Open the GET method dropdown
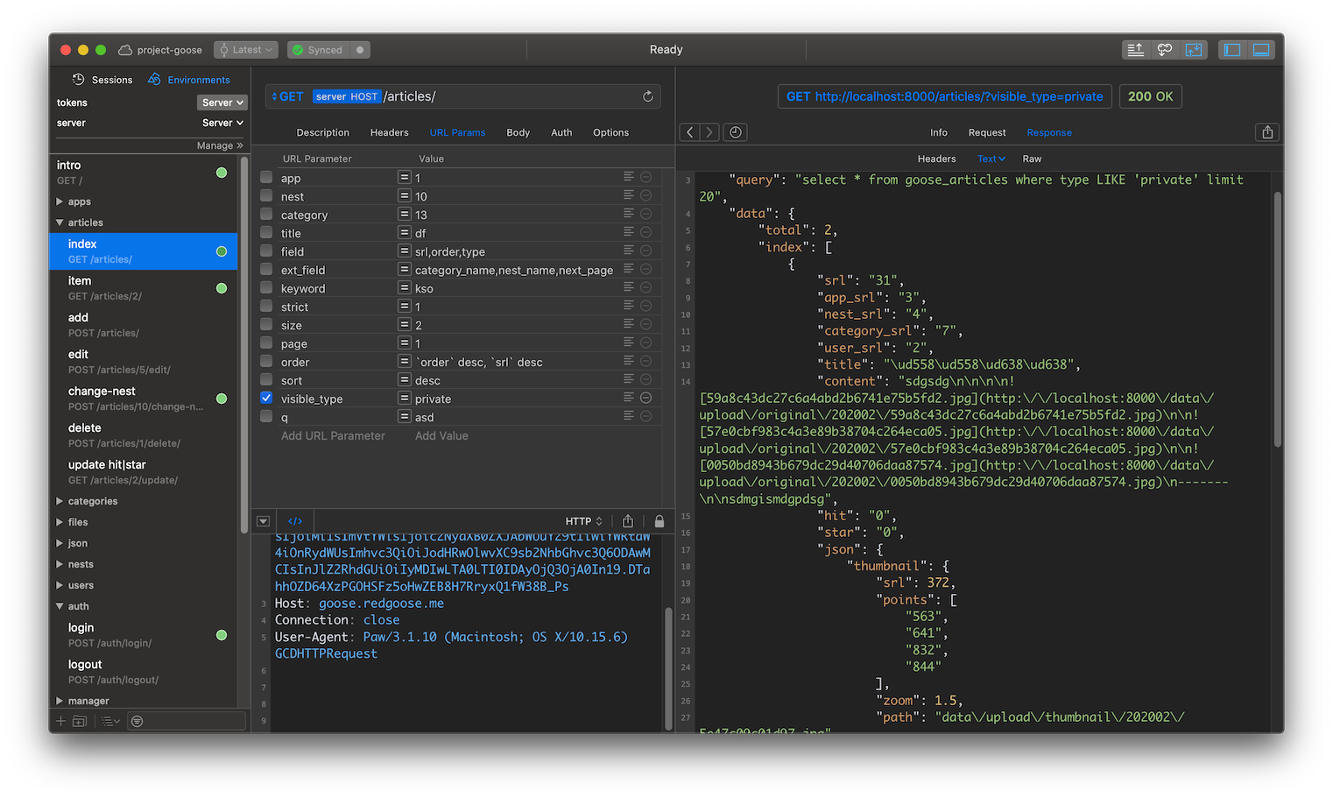The height and width of the screenshot is (798, 1333). click(287, 96)
